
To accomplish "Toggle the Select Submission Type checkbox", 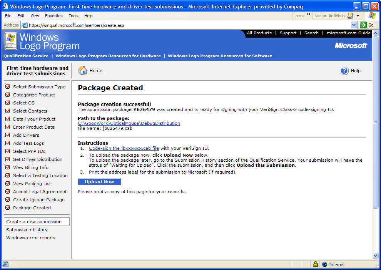I will pos(8,87).
